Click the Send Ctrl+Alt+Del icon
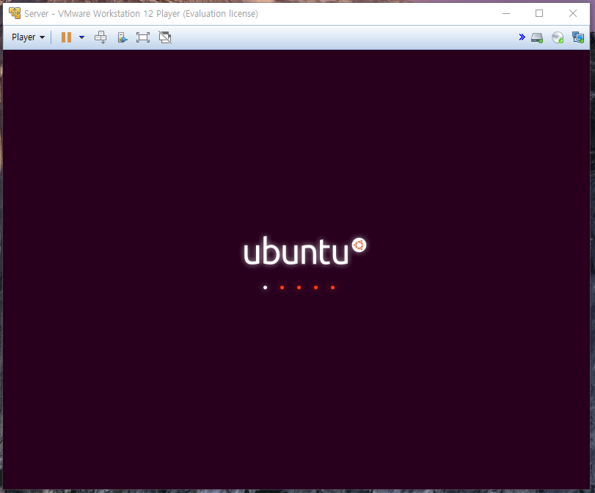The height and width of the screenshot is (493, 595). (x=101, y=37)
